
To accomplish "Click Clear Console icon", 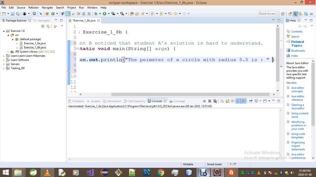I will point(222,101).
